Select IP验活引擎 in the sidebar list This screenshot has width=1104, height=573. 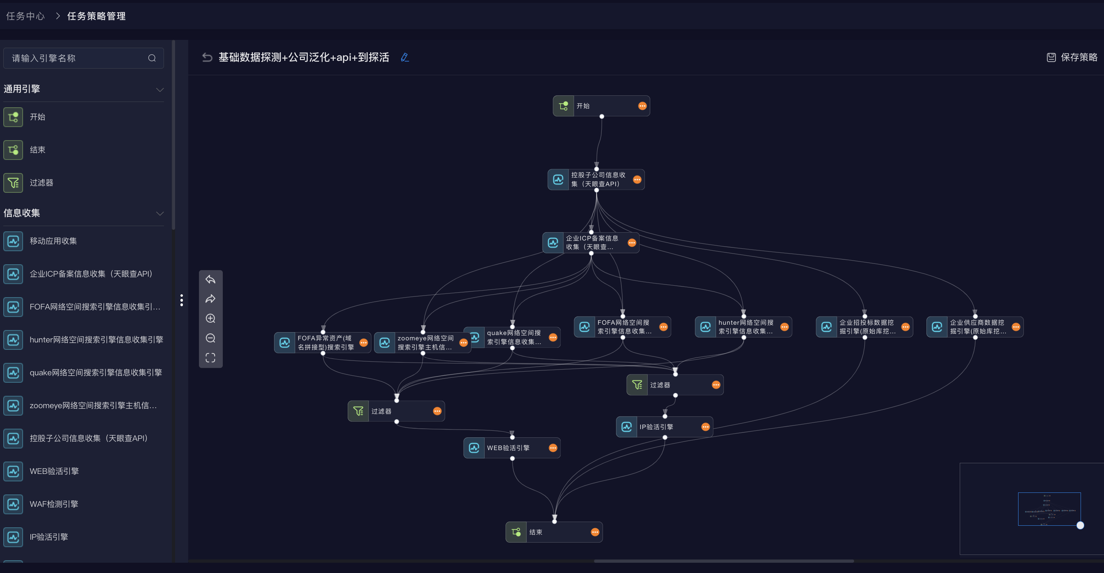[49, 537]
